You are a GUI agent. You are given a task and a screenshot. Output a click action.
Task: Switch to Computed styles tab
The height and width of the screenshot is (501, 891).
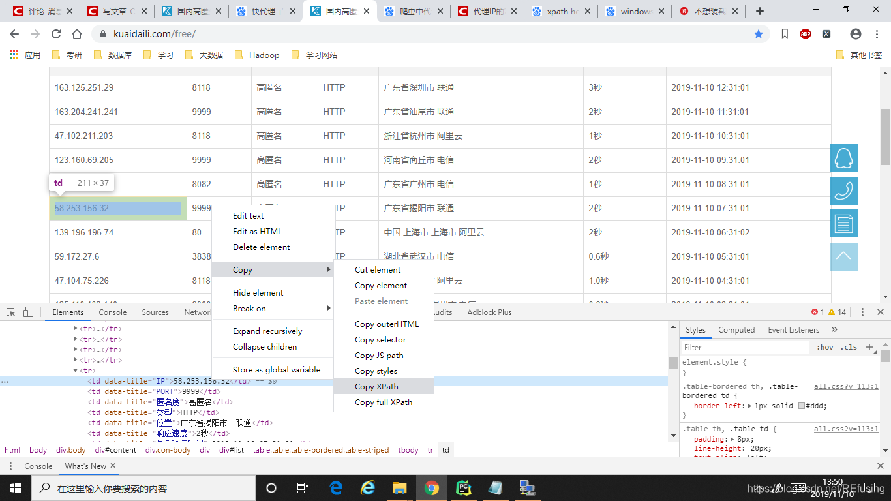click(736, 329)
